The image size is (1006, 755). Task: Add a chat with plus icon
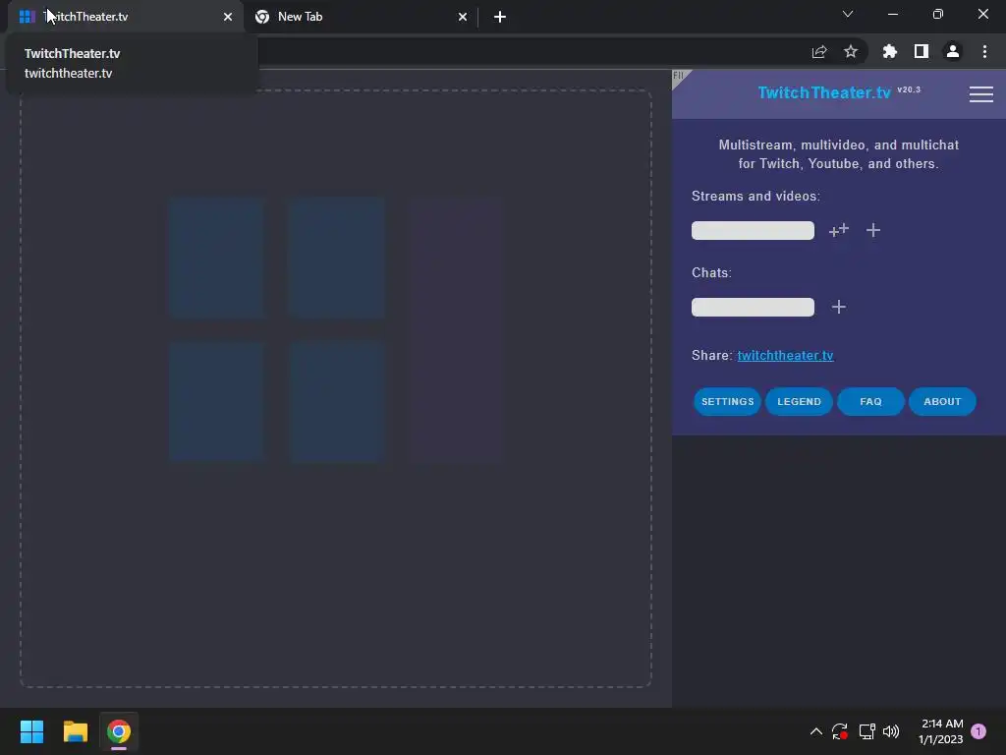click(x=839, y=307)
